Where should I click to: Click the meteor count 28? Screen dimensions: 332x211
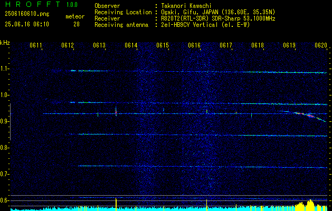coord(77,24)
